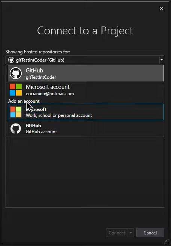Click the 'Connect to a Project' heading
The width and height of the screenshot is (171, 246).
coord(85,31)
